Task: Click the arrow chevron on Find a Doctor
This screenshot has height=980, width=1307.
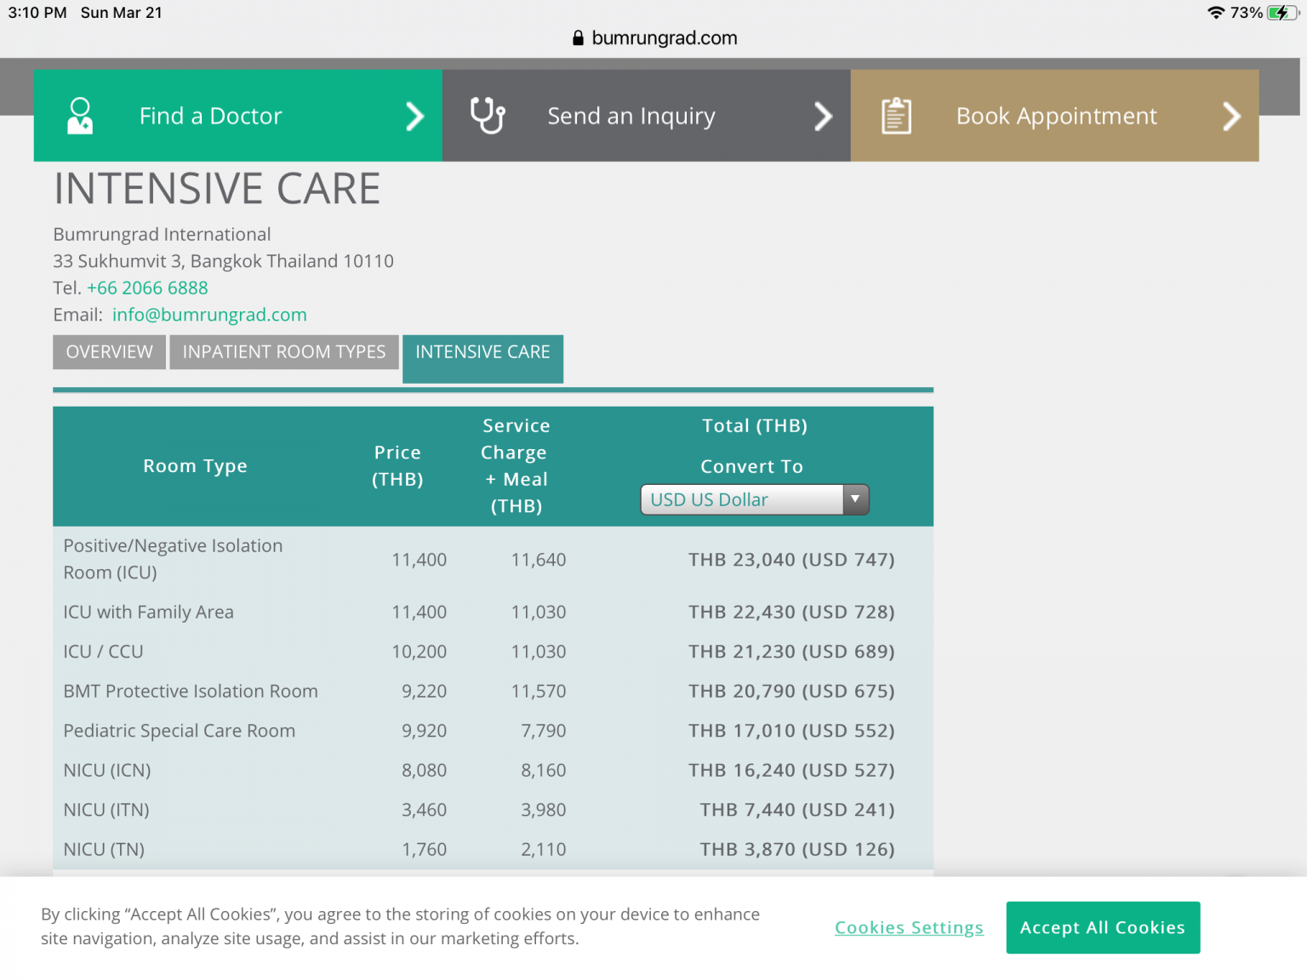Action: (x=414, y=117)
